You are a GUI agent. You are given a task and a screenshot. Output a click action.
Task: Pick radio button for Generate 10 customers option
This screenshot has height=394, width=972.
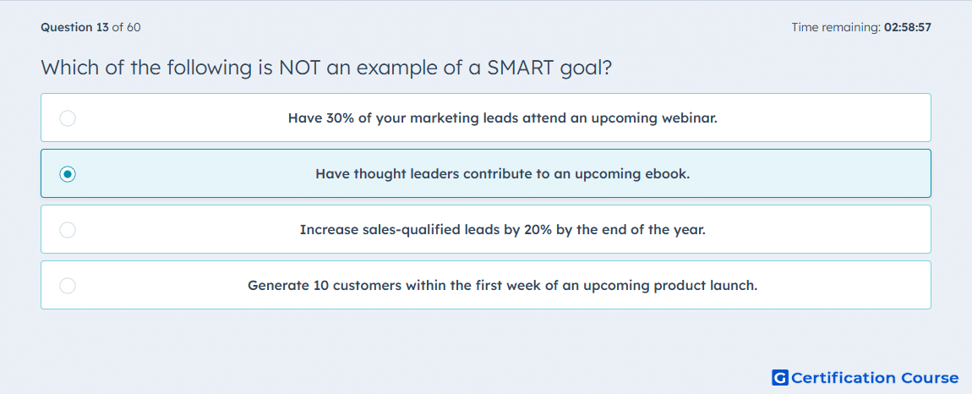(x=68, y=286)
